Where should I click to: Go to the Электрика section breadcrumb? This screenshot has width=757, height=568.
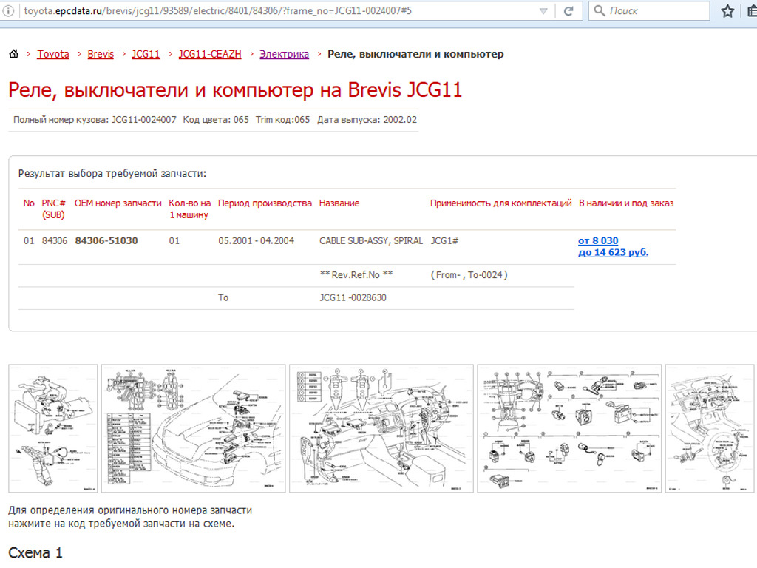(x=285, y=53)
